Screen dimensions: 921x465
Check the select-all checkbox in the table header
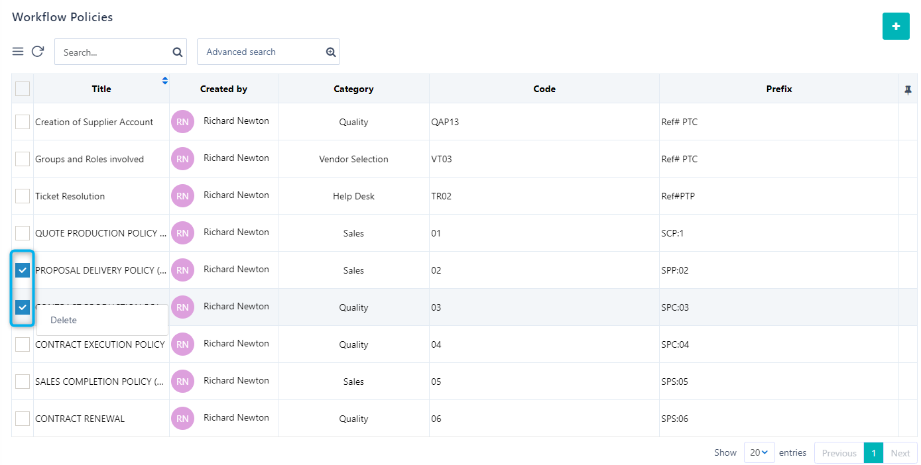22,88
